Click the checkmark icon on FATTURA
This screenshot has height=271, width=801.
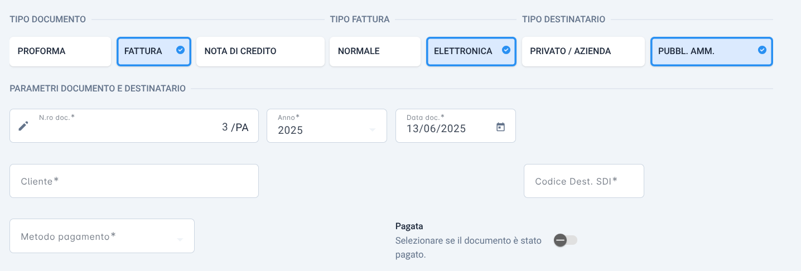180,50
